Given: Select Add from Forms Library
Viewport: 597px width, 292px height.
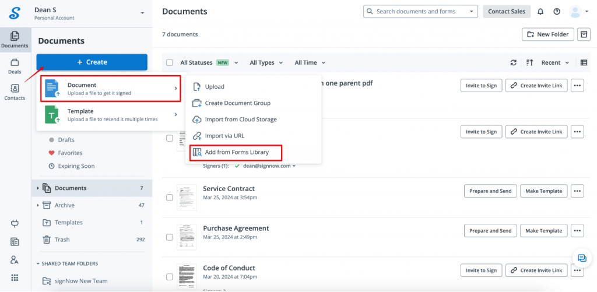Looking at the screenshot, I should 236,153.
